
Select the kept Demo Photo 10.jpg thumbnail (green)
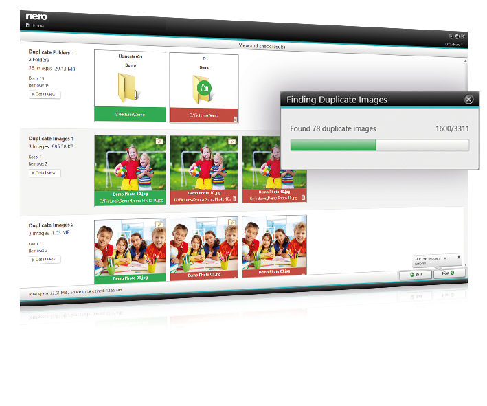pos(130,170)
